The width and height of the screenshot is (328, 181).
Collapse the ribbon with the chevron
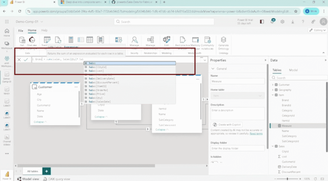pos(324,53)
